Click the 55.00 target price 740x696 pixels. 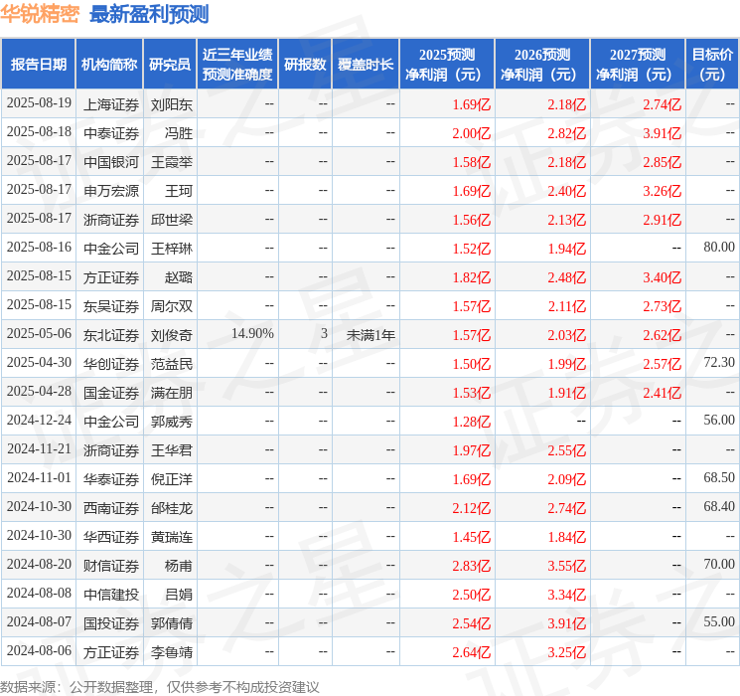pyautogui.click(x=719, y=621)
